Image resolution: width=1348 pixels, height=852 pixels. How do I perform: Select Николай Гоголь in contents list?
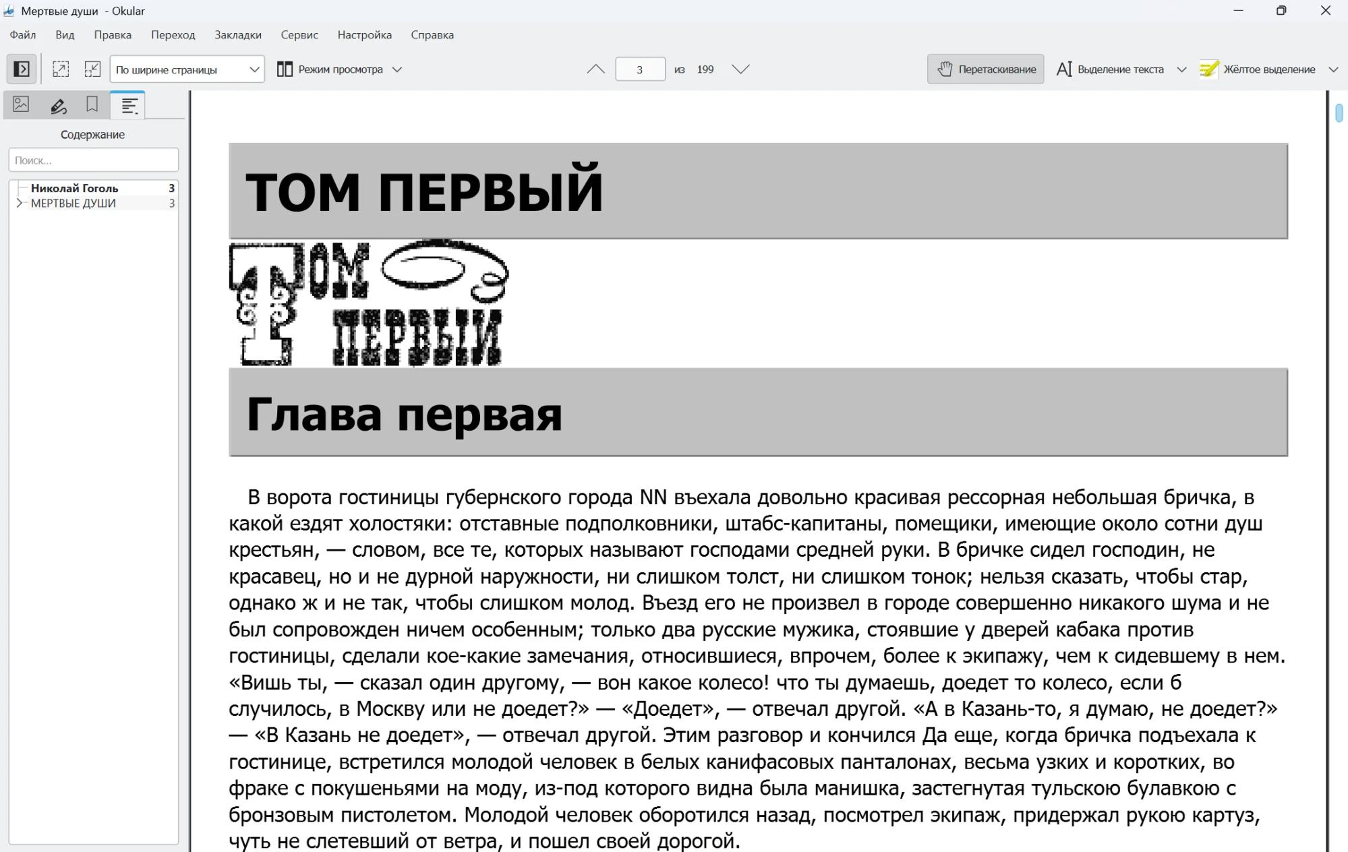tap(74, 188)
